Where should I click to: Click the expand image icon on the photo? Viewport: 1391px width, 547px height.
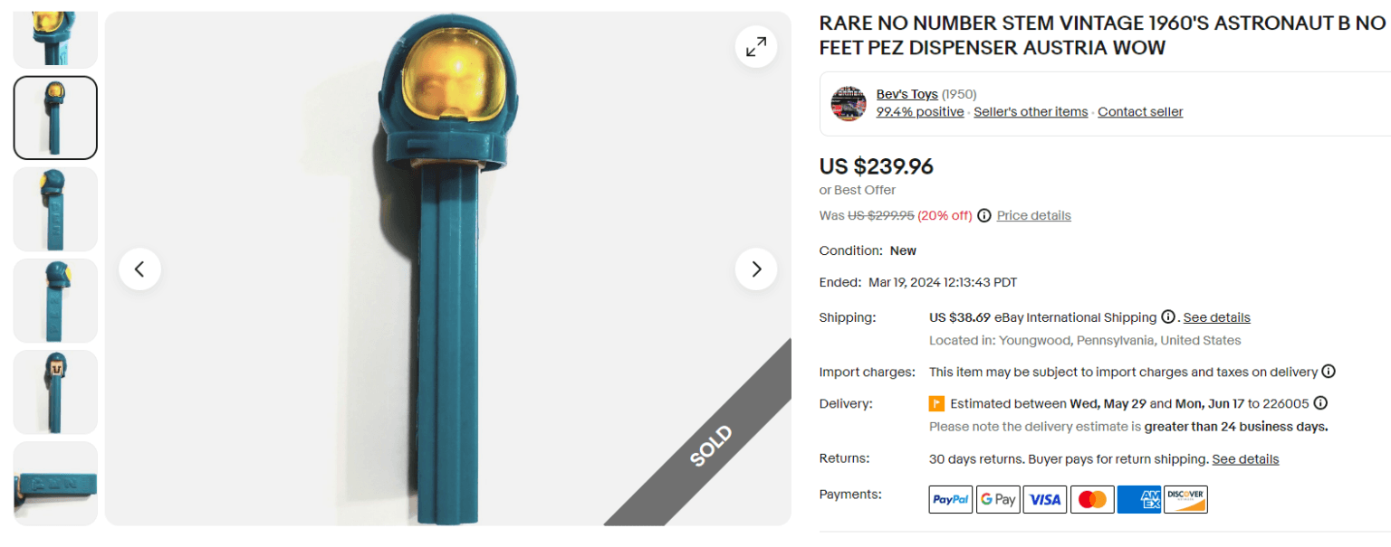pos(756,46)
